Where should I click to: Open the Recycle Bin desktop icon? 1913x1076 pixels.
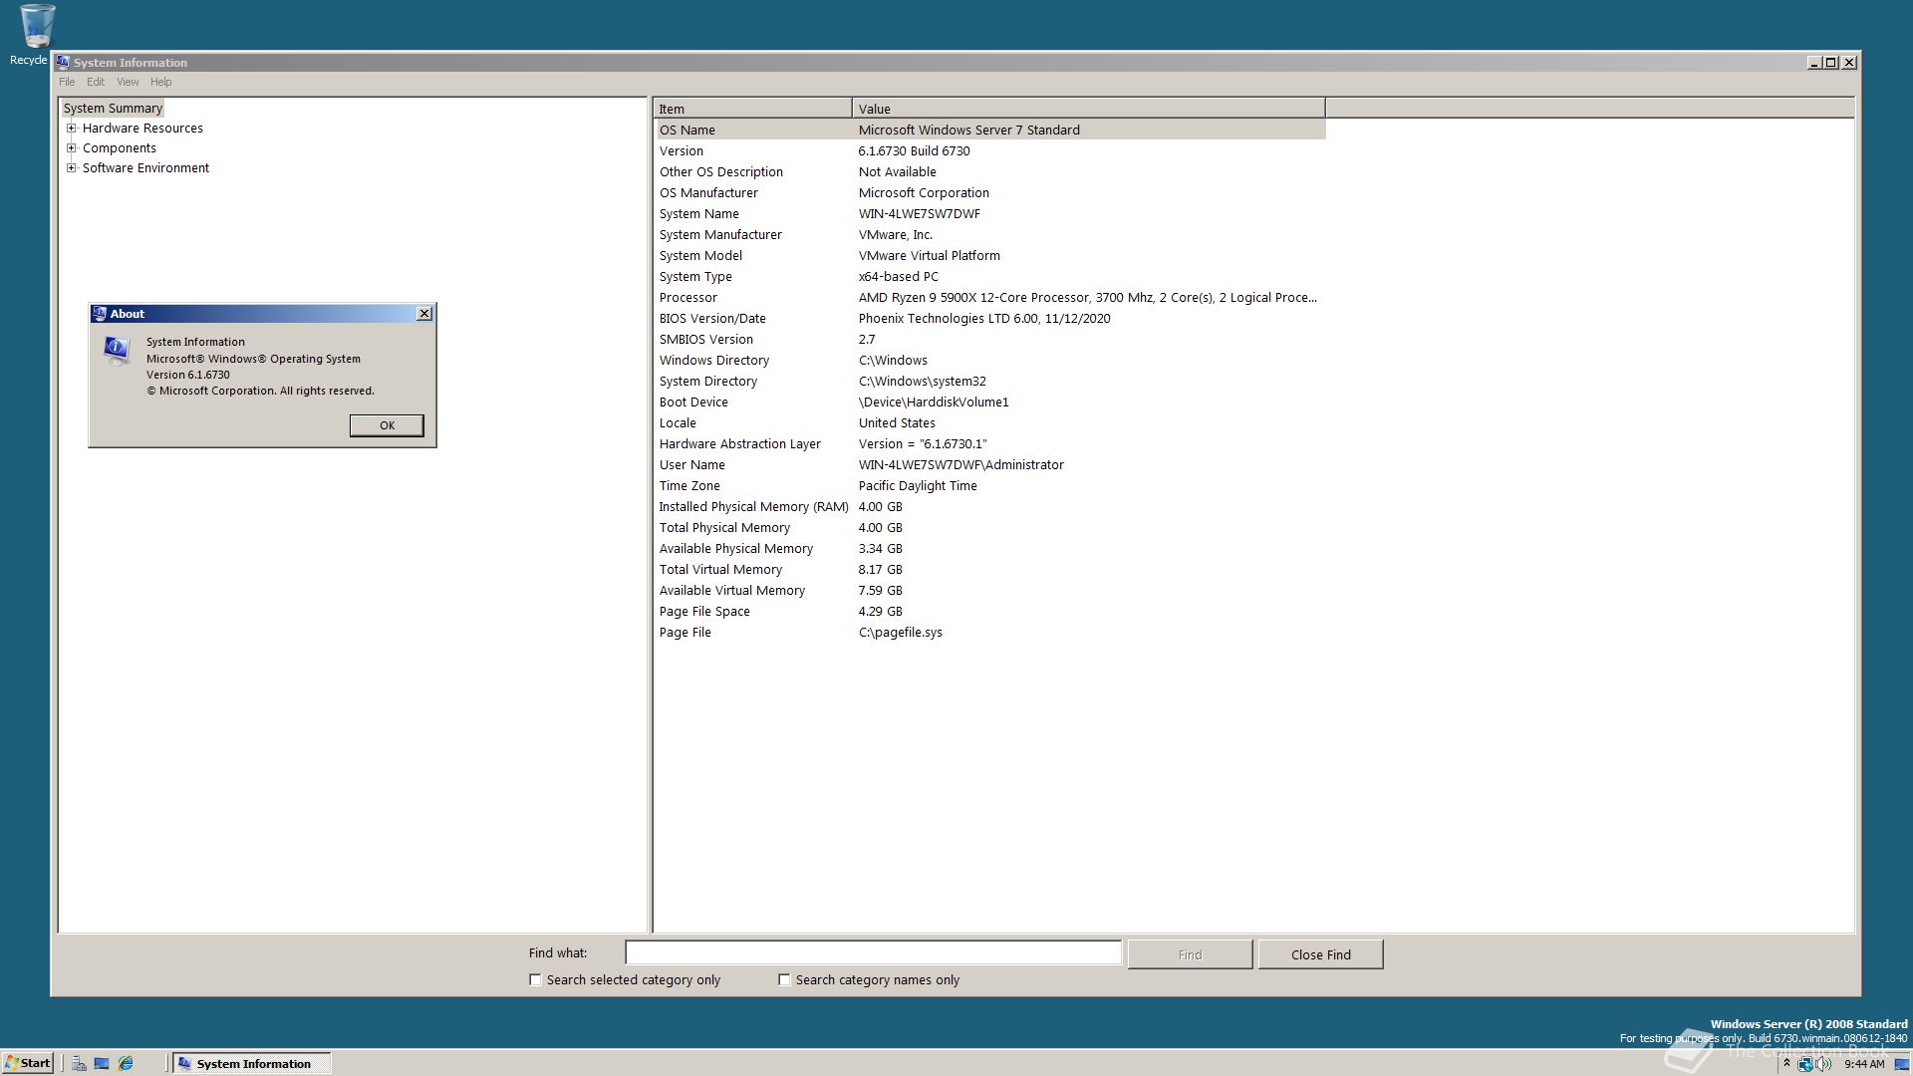37,34
